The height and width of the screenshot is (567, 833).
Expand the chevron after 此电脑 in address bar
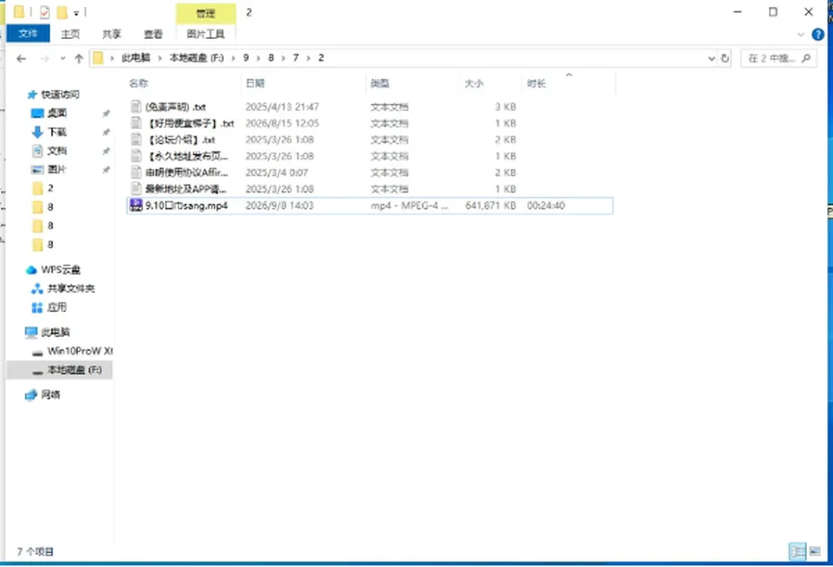point(159,58)
